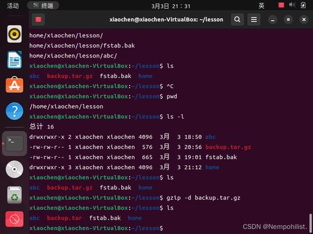The width and height of the screenshot is (313, 234).
Task: Open the optical disc icon in dock
Action: coord(14,169)
